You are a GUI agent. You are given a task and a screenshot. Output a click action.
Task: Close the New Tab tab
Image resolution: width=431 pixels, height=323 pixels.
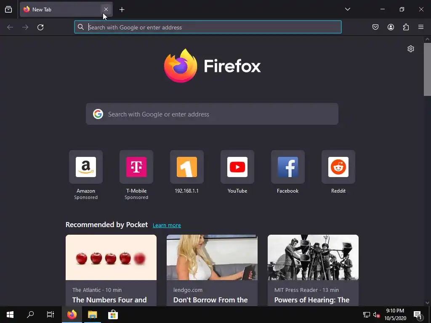point(106,9)
